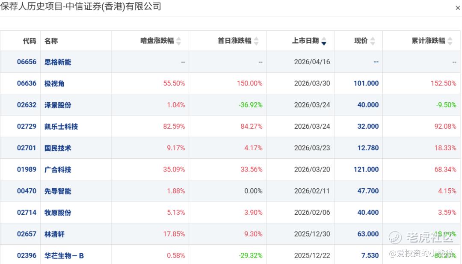The image size is (462, 264).
Task: Select listing date 2026/04/16
Action: [312, 62]
